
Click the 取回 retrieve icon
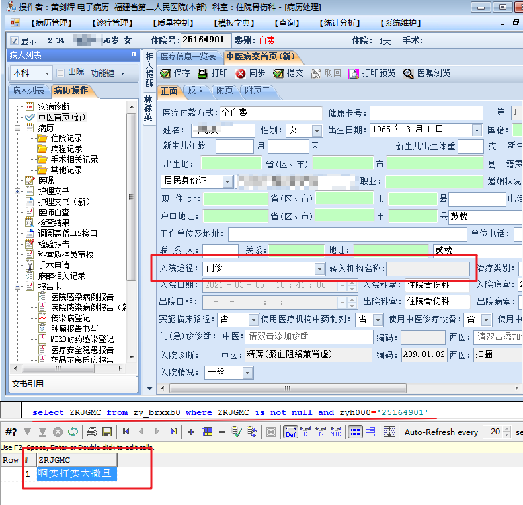pyautogui.click(x=316, y=73)
